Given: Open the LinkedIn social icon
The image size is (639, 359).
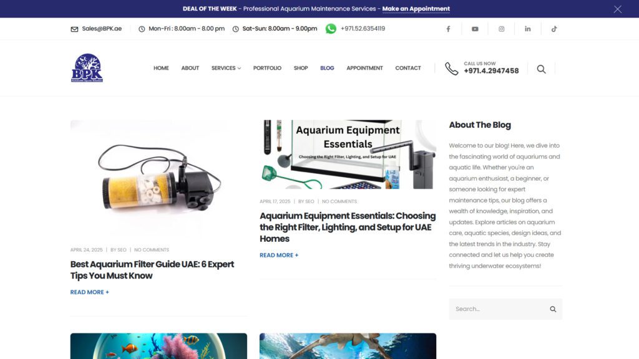Looking at the screenshot, I should pos(527,29).
